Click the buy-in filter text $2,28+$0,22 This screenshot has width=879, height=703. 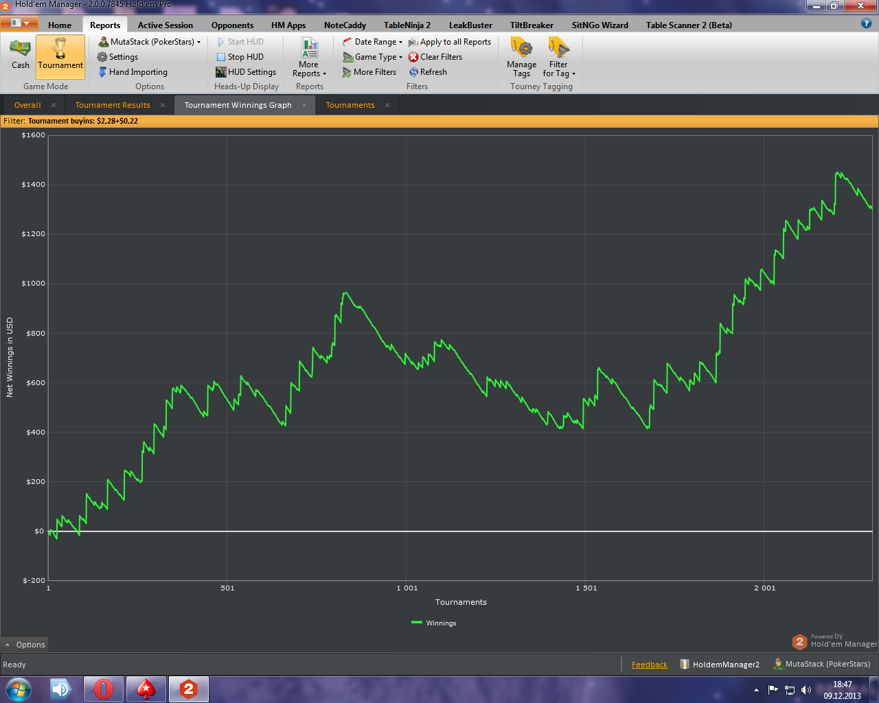point(117,121)
